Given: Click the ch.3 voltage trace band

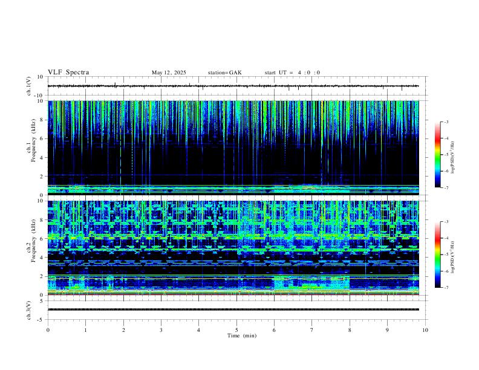Looking at the screenshot, I should 233,310.
